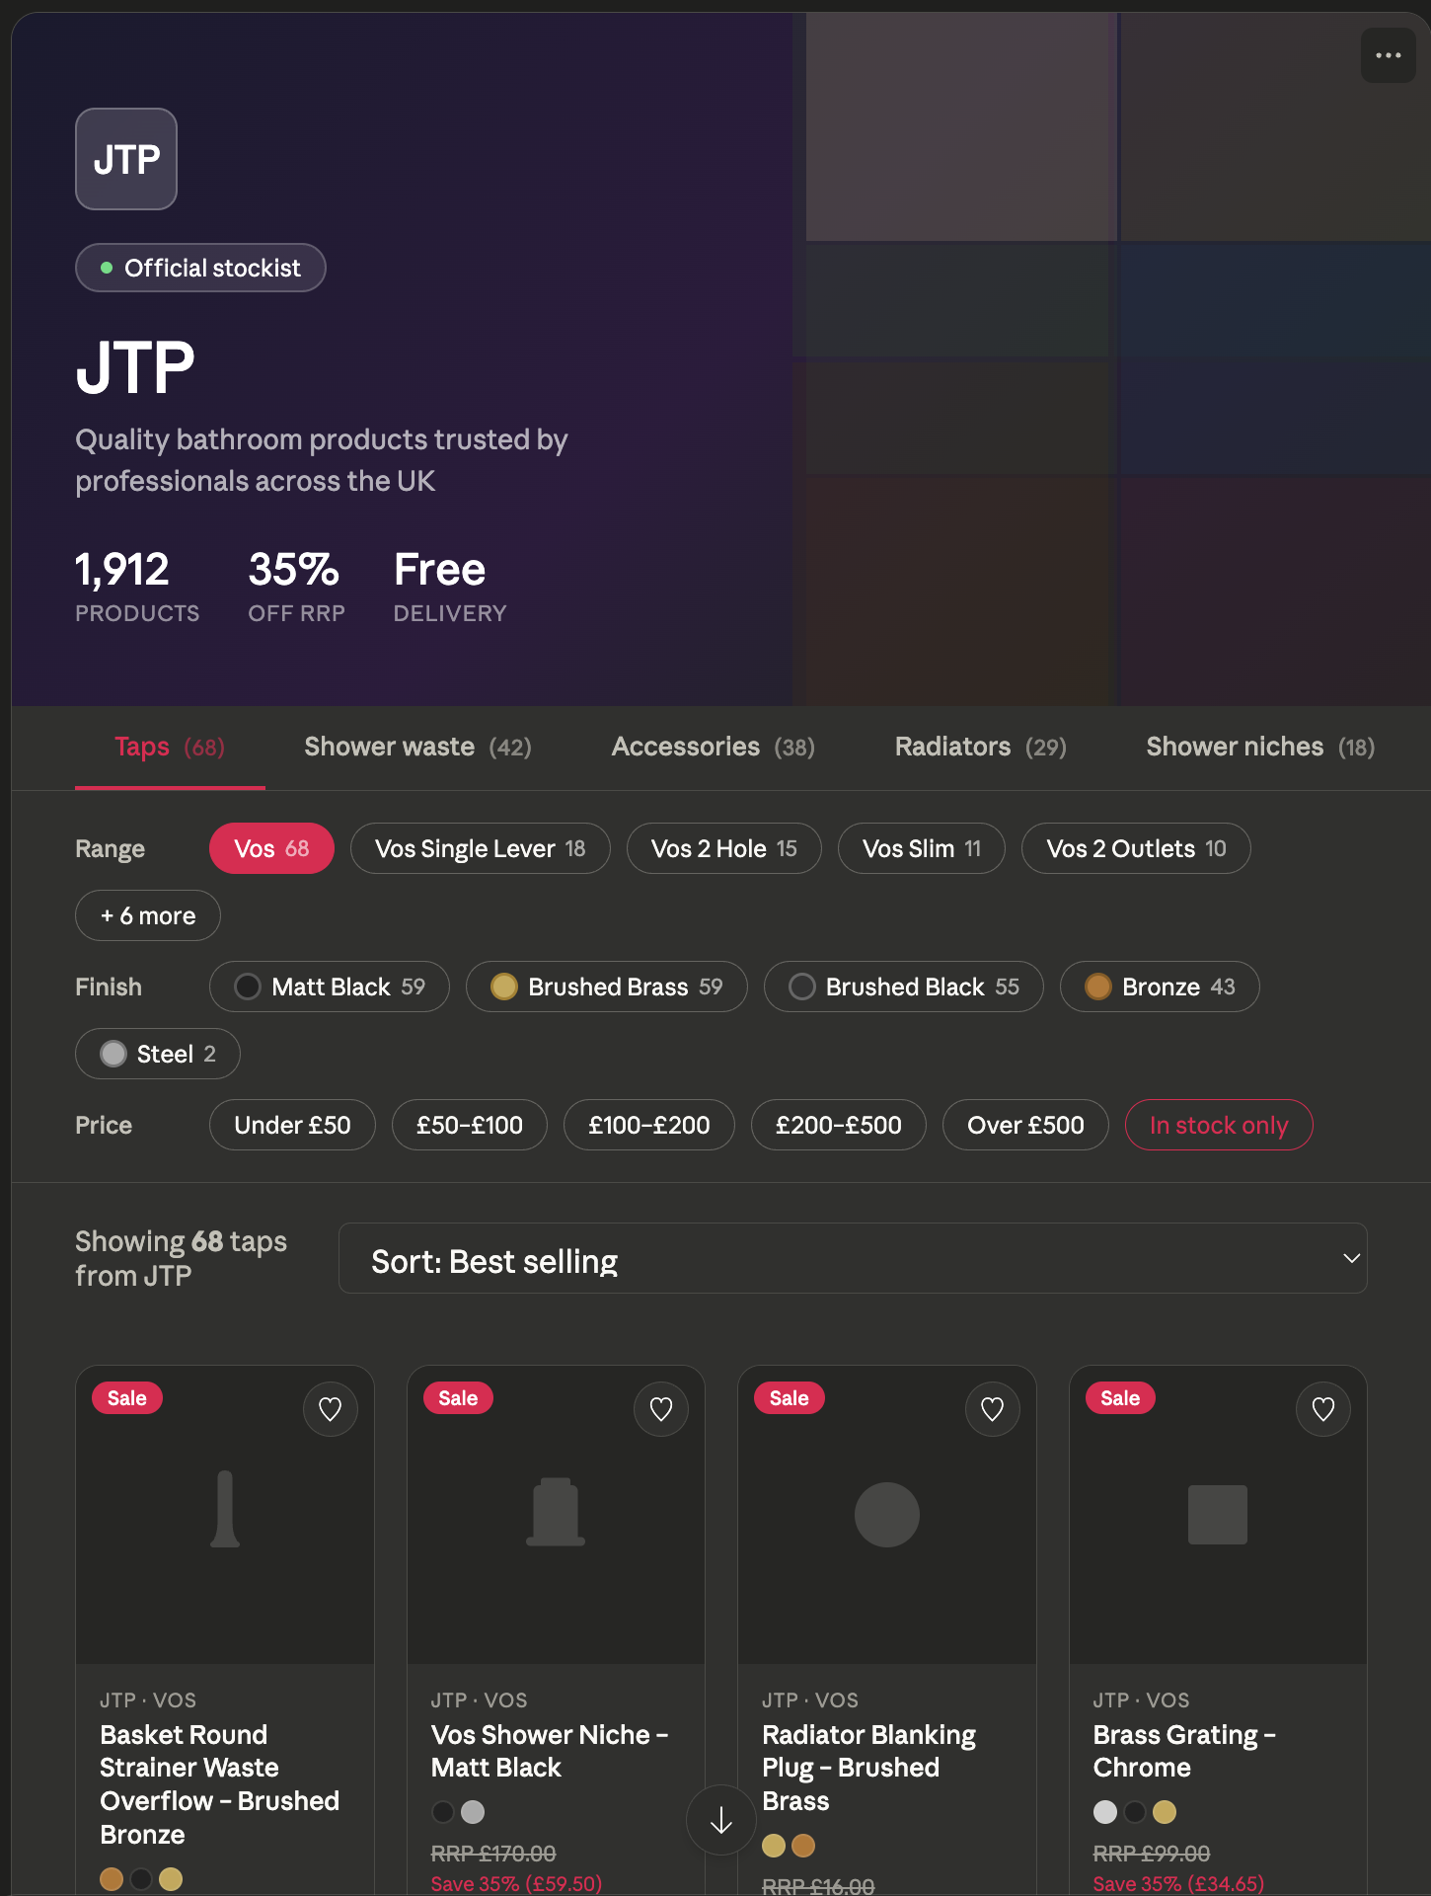Viewport: 1431px width, 1896px height.
Task: Select the bronze swatch on Basket Round Strainer
Action: (112, 1879)
